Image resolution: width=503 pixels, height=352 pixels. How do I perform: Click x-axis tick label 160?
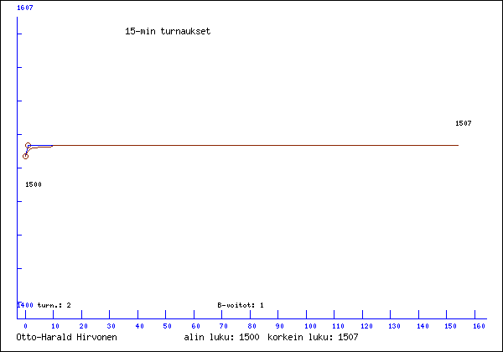pos(480,325)
